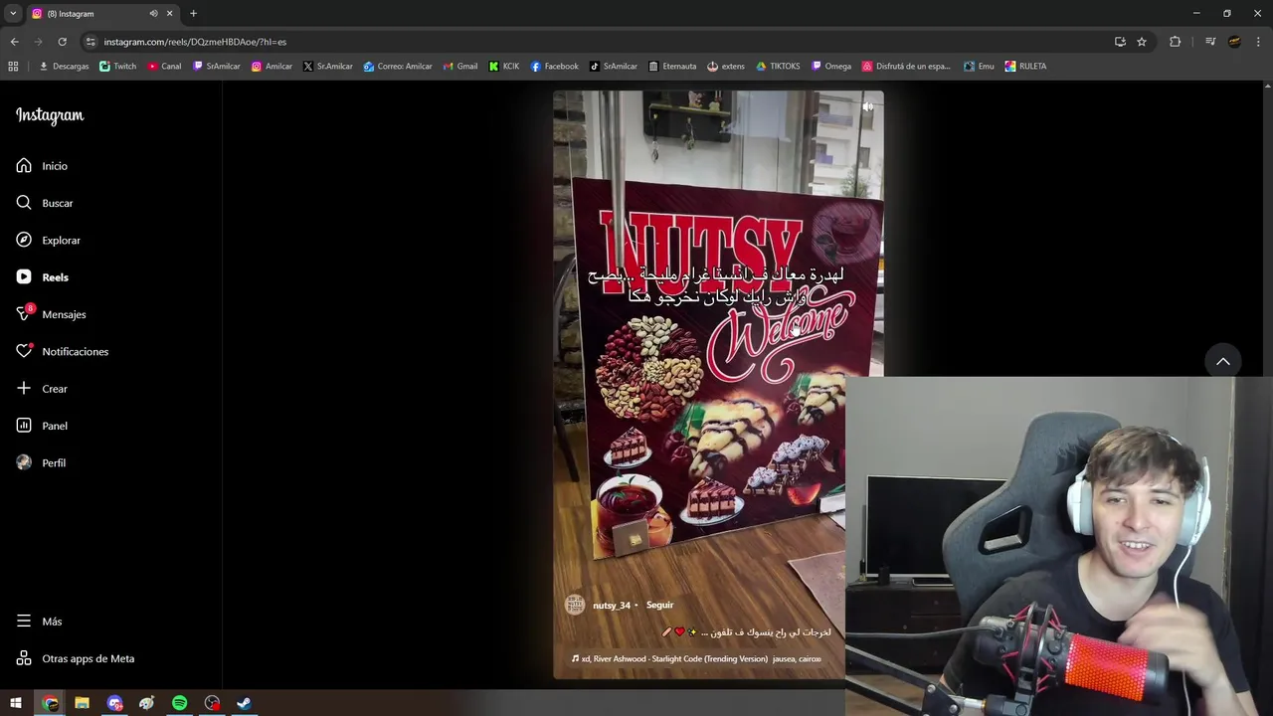Open nutsy_34 username link
This screenshot has width=1273, height=716.
click(612, 605)
